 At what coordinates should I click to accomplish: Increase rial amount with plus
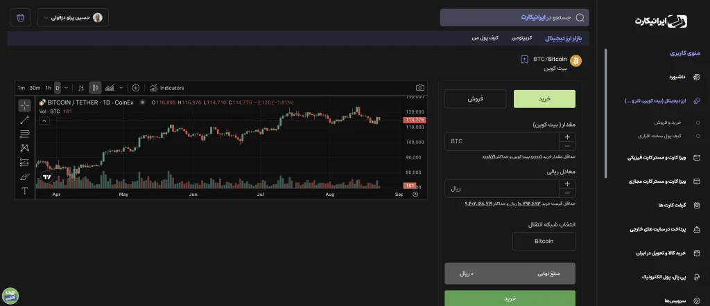[567, 184]
